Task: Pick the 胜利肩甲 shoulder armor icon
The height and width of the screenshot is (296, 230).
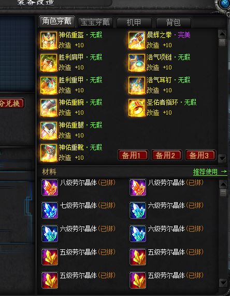Action: 49,63
